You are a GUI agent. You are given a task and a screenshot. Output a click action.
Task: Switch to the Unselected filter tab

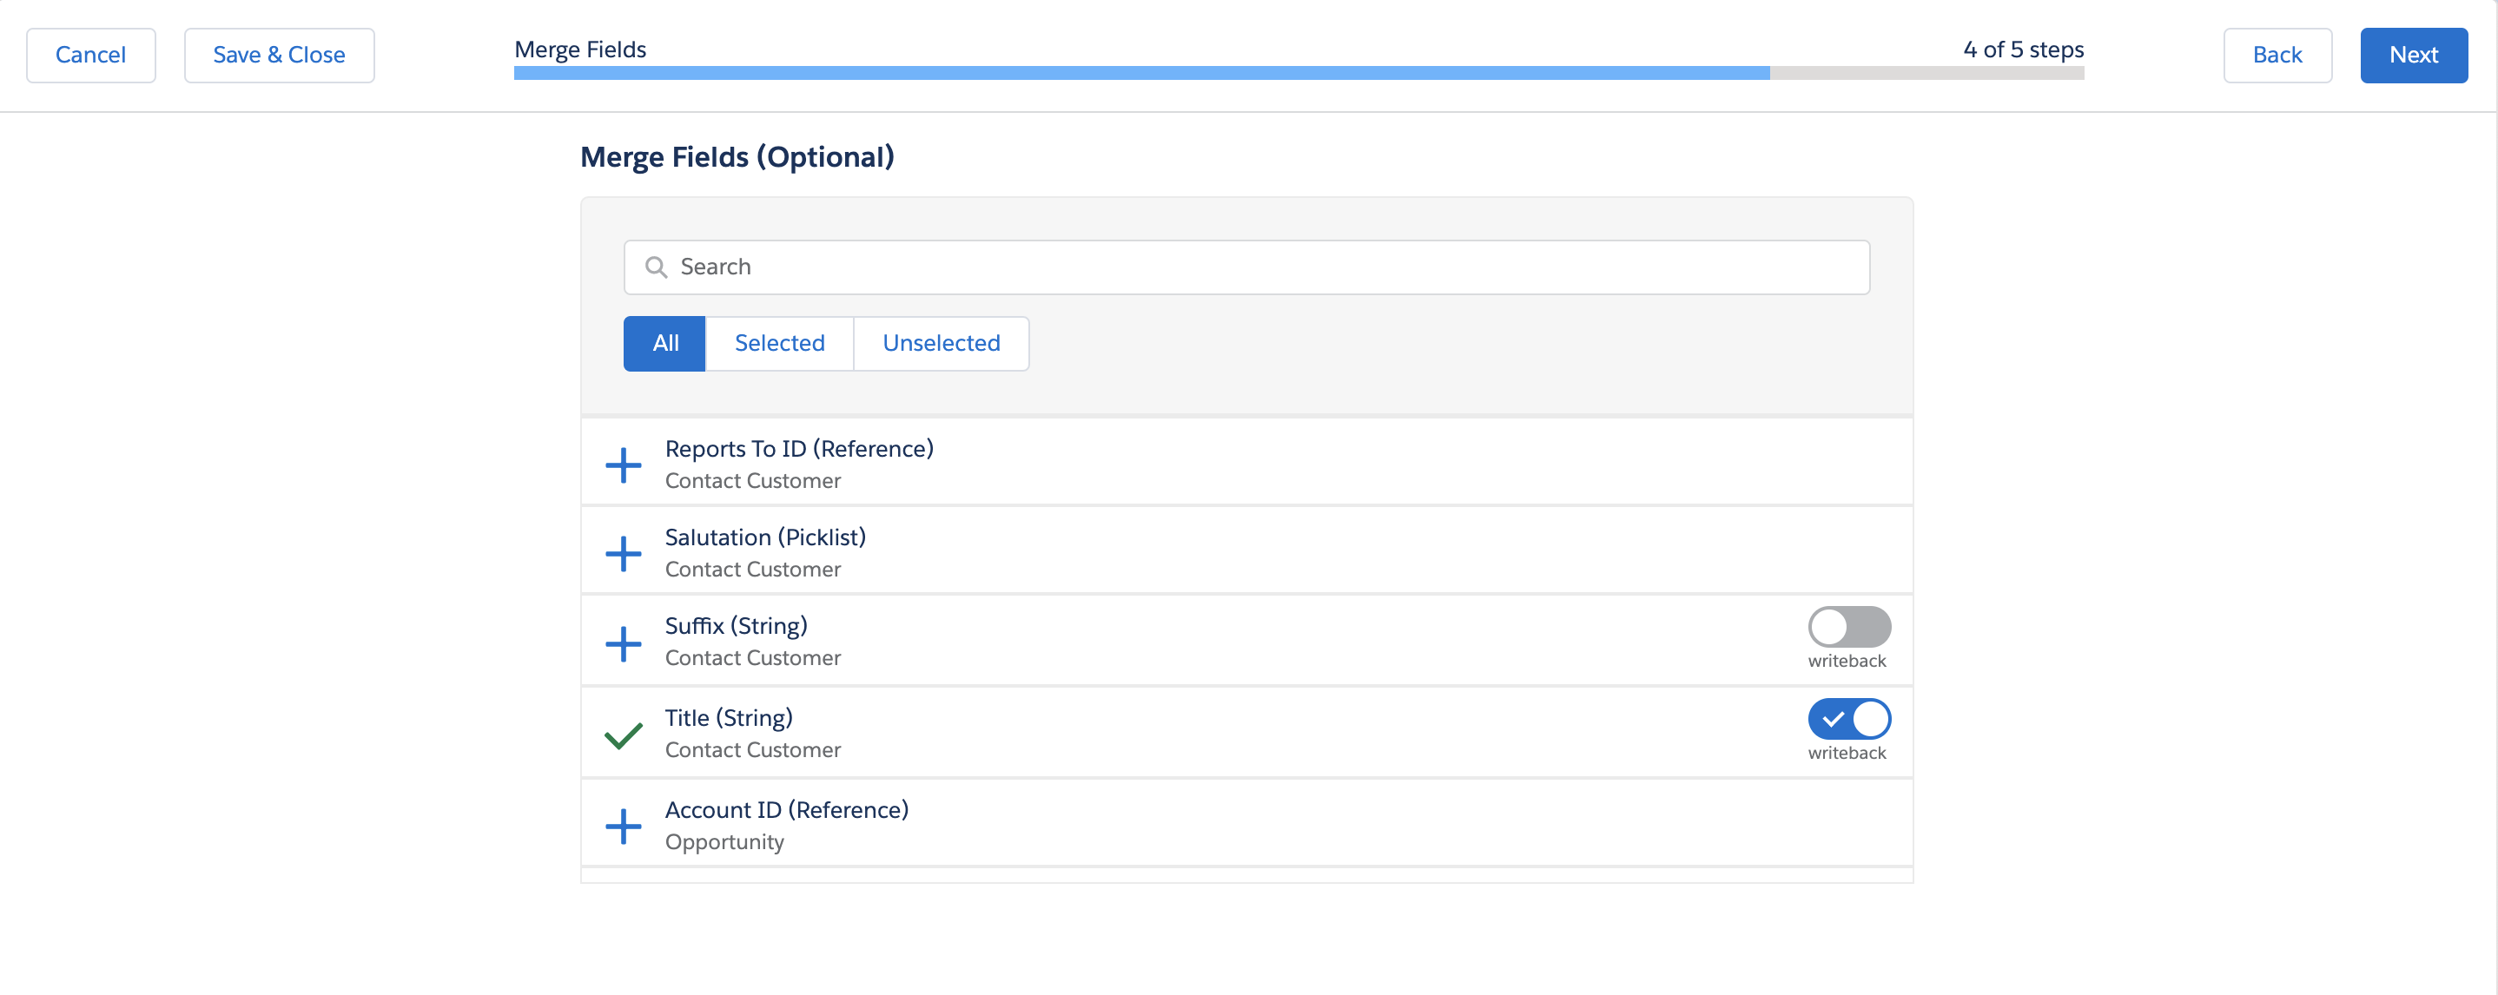pos(941,343)
